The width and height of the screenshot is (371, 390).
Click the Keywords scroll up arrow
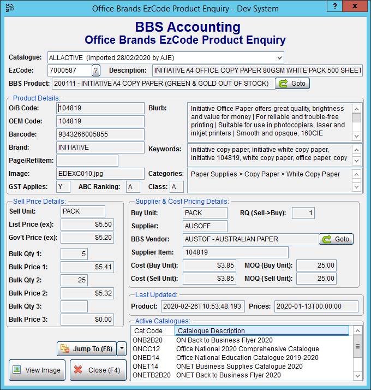(357, 150)
